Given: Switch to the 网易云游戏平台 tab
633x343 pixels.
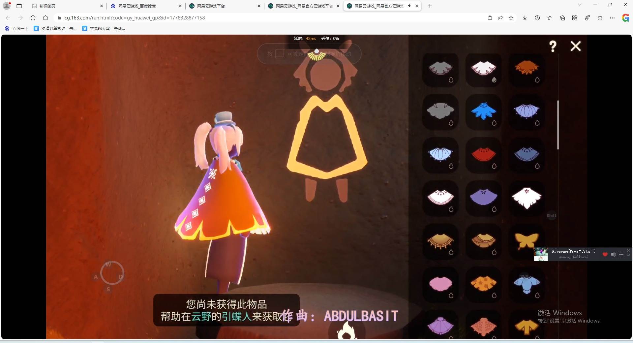Looking at the screenshot, I should pyautogui.click(x=225, y=6).
